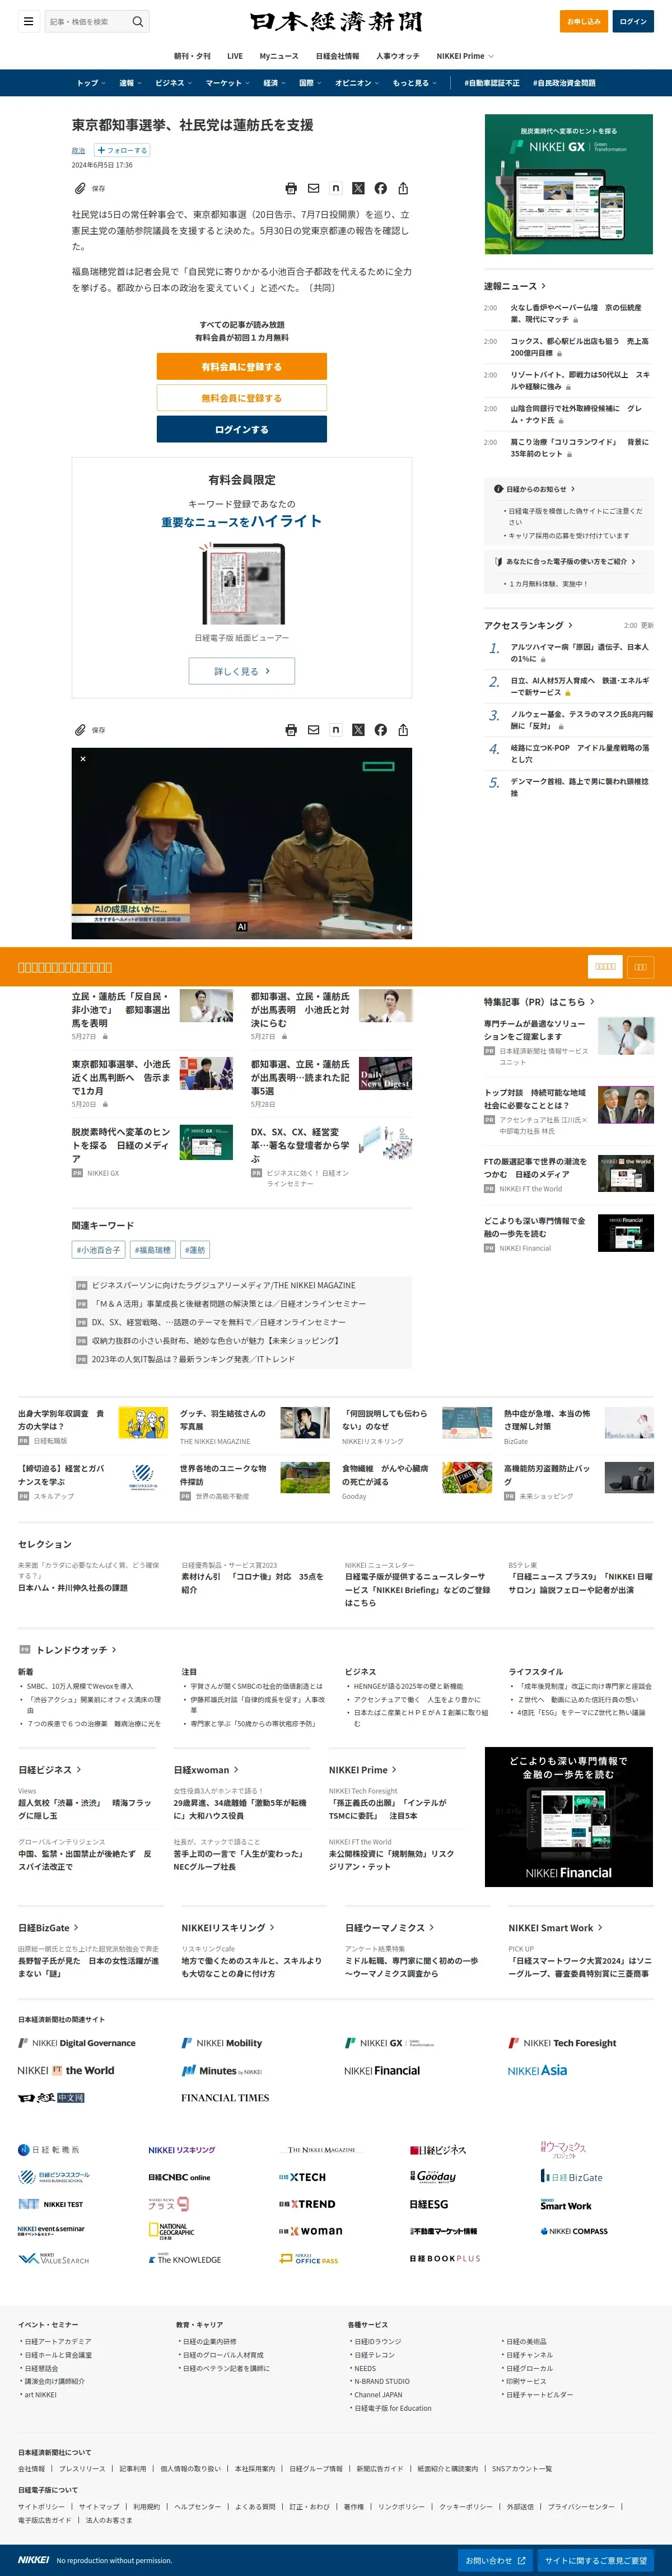Expand the オピニオン navigation dropdown
The height and width of the screenshot is (2576, 672).
(x=357, y=83)
